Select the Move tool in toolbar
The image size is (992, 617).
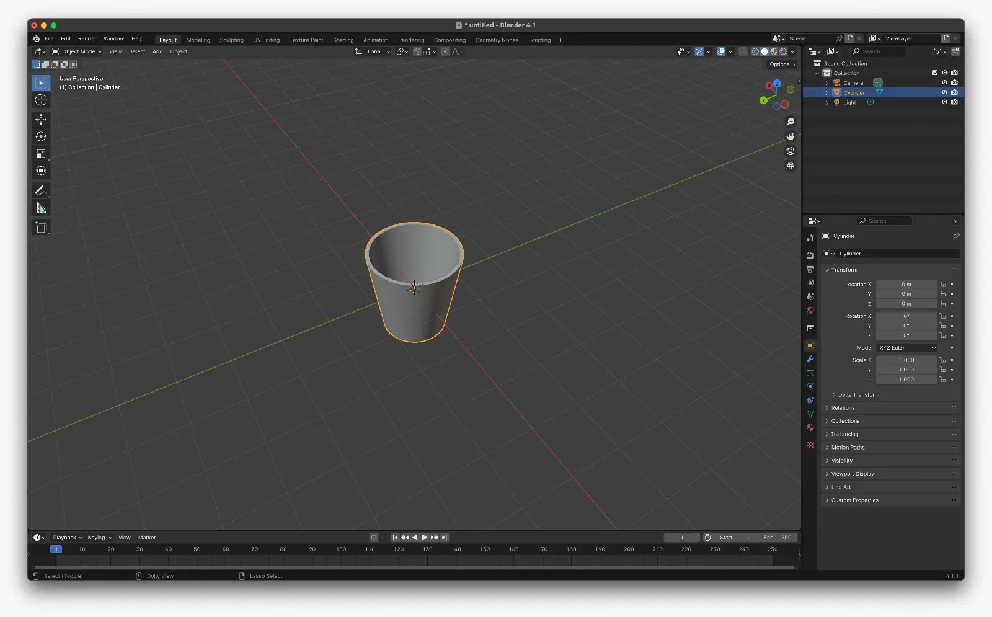coord(41,119)
